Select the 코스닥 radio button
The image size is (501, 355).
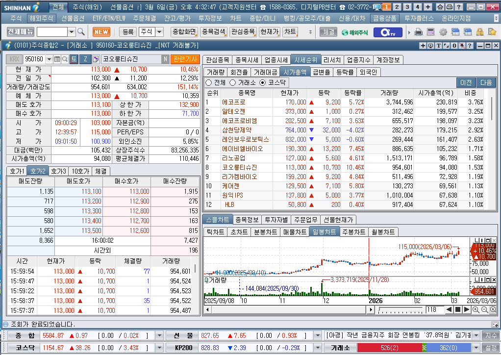(x=262, y=83)
